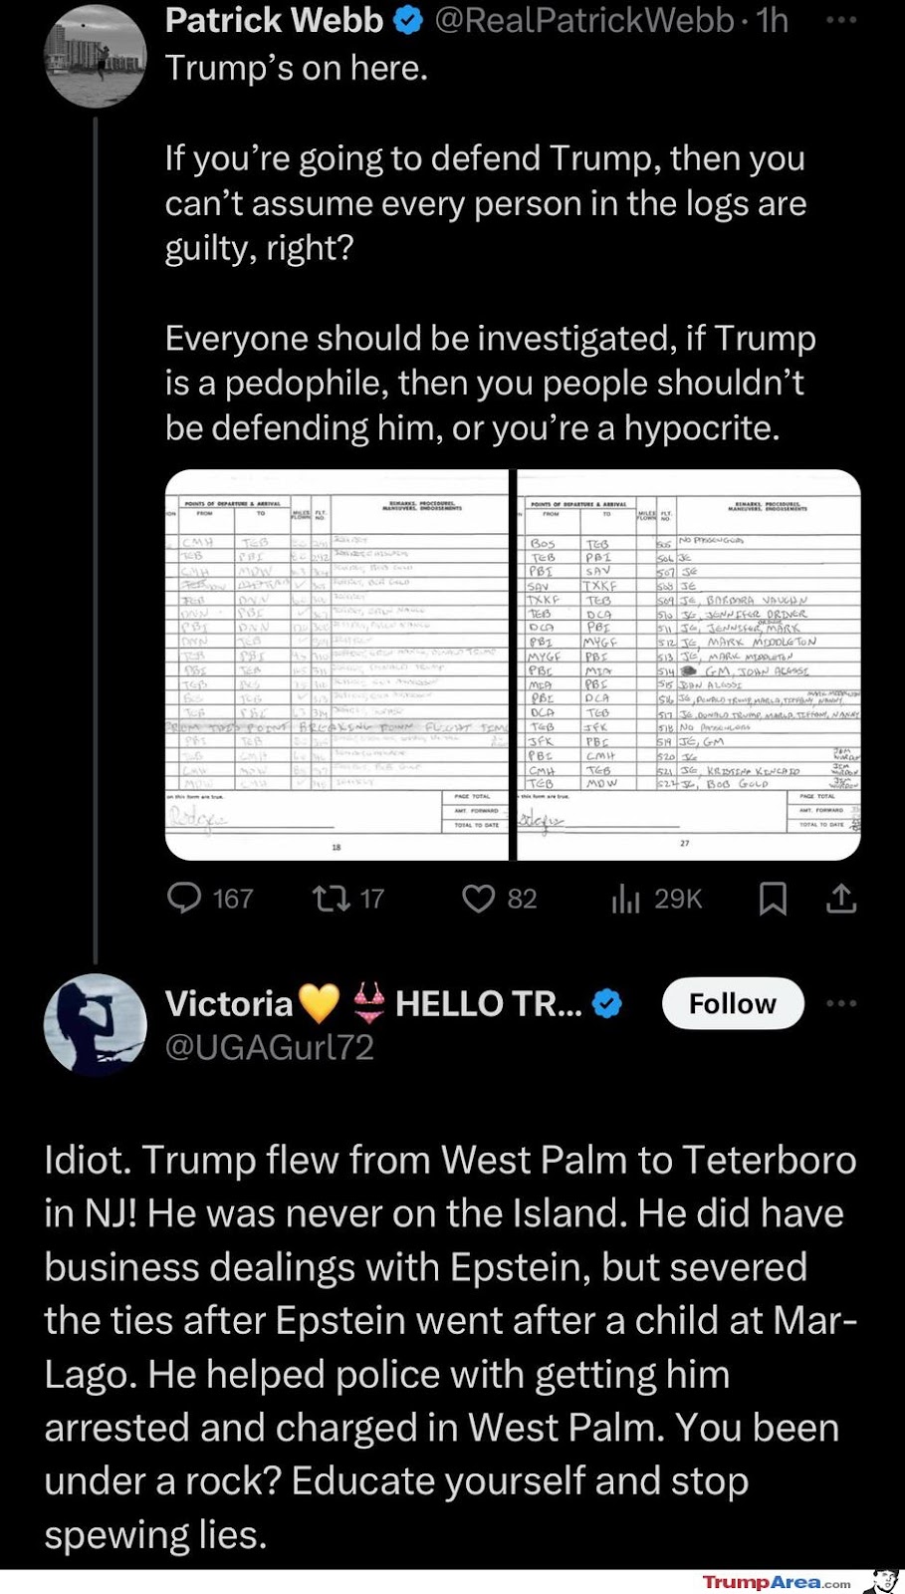Click the Patrick Webb display name
Screen dimensions: 905x1594
click(x=274, y=21)
